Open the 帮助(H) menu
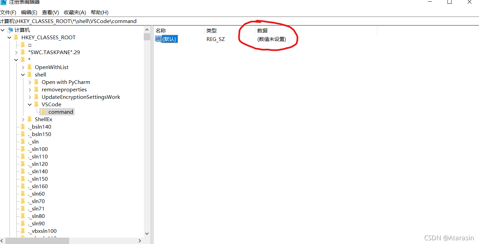The image size is (479, 244). coord(100,13)
